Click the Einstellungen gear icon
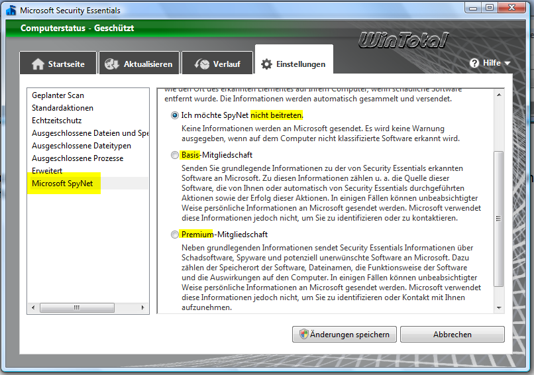 coord(266,64)
